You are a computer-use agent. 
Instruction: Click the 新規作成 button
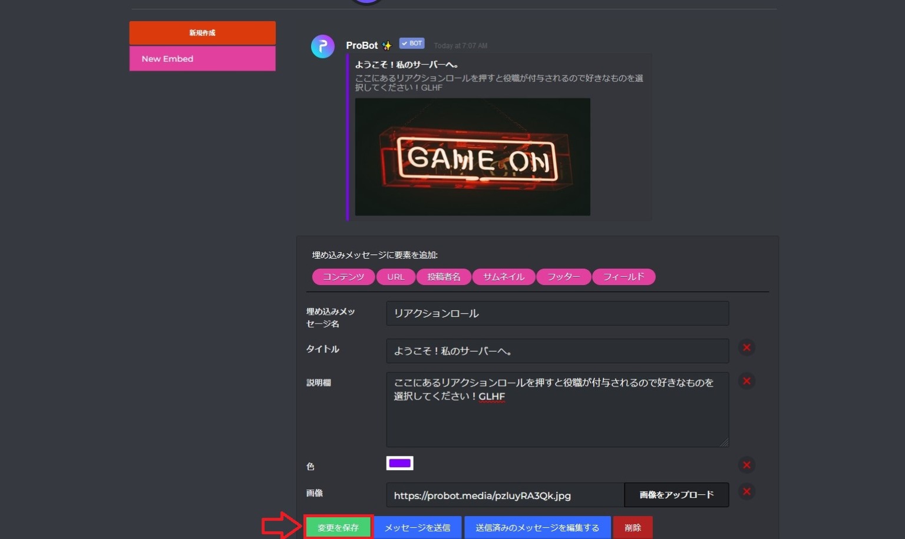(202, 33)
